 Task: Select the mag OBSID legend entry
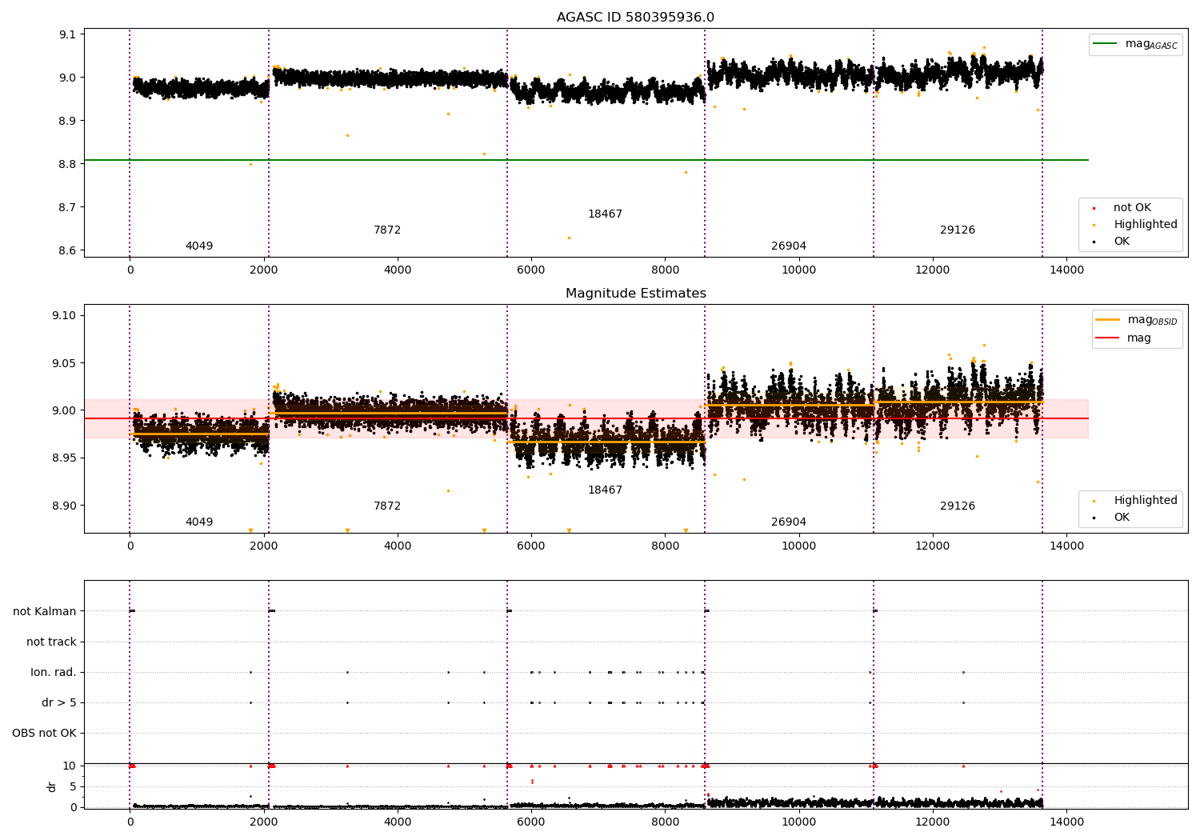click(1137, 320)
